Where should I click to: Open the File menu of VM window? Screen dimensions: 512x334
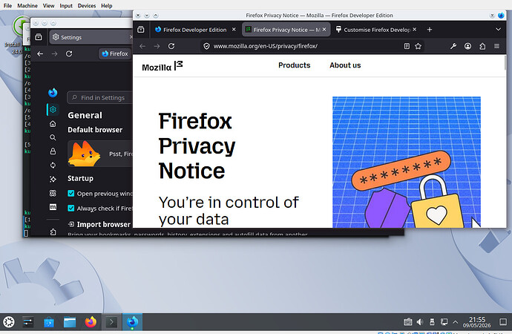[x=7, y=5]
